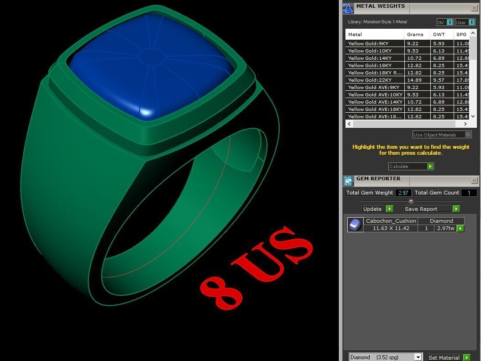Click the Metal column header
This screenshot has width=481, height=361.
tap(375, 34)
